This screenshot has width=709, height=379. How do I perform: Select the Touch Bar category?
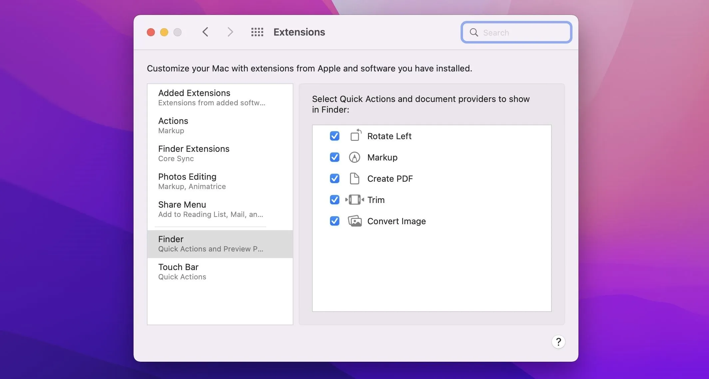click(x=220, y=272)
